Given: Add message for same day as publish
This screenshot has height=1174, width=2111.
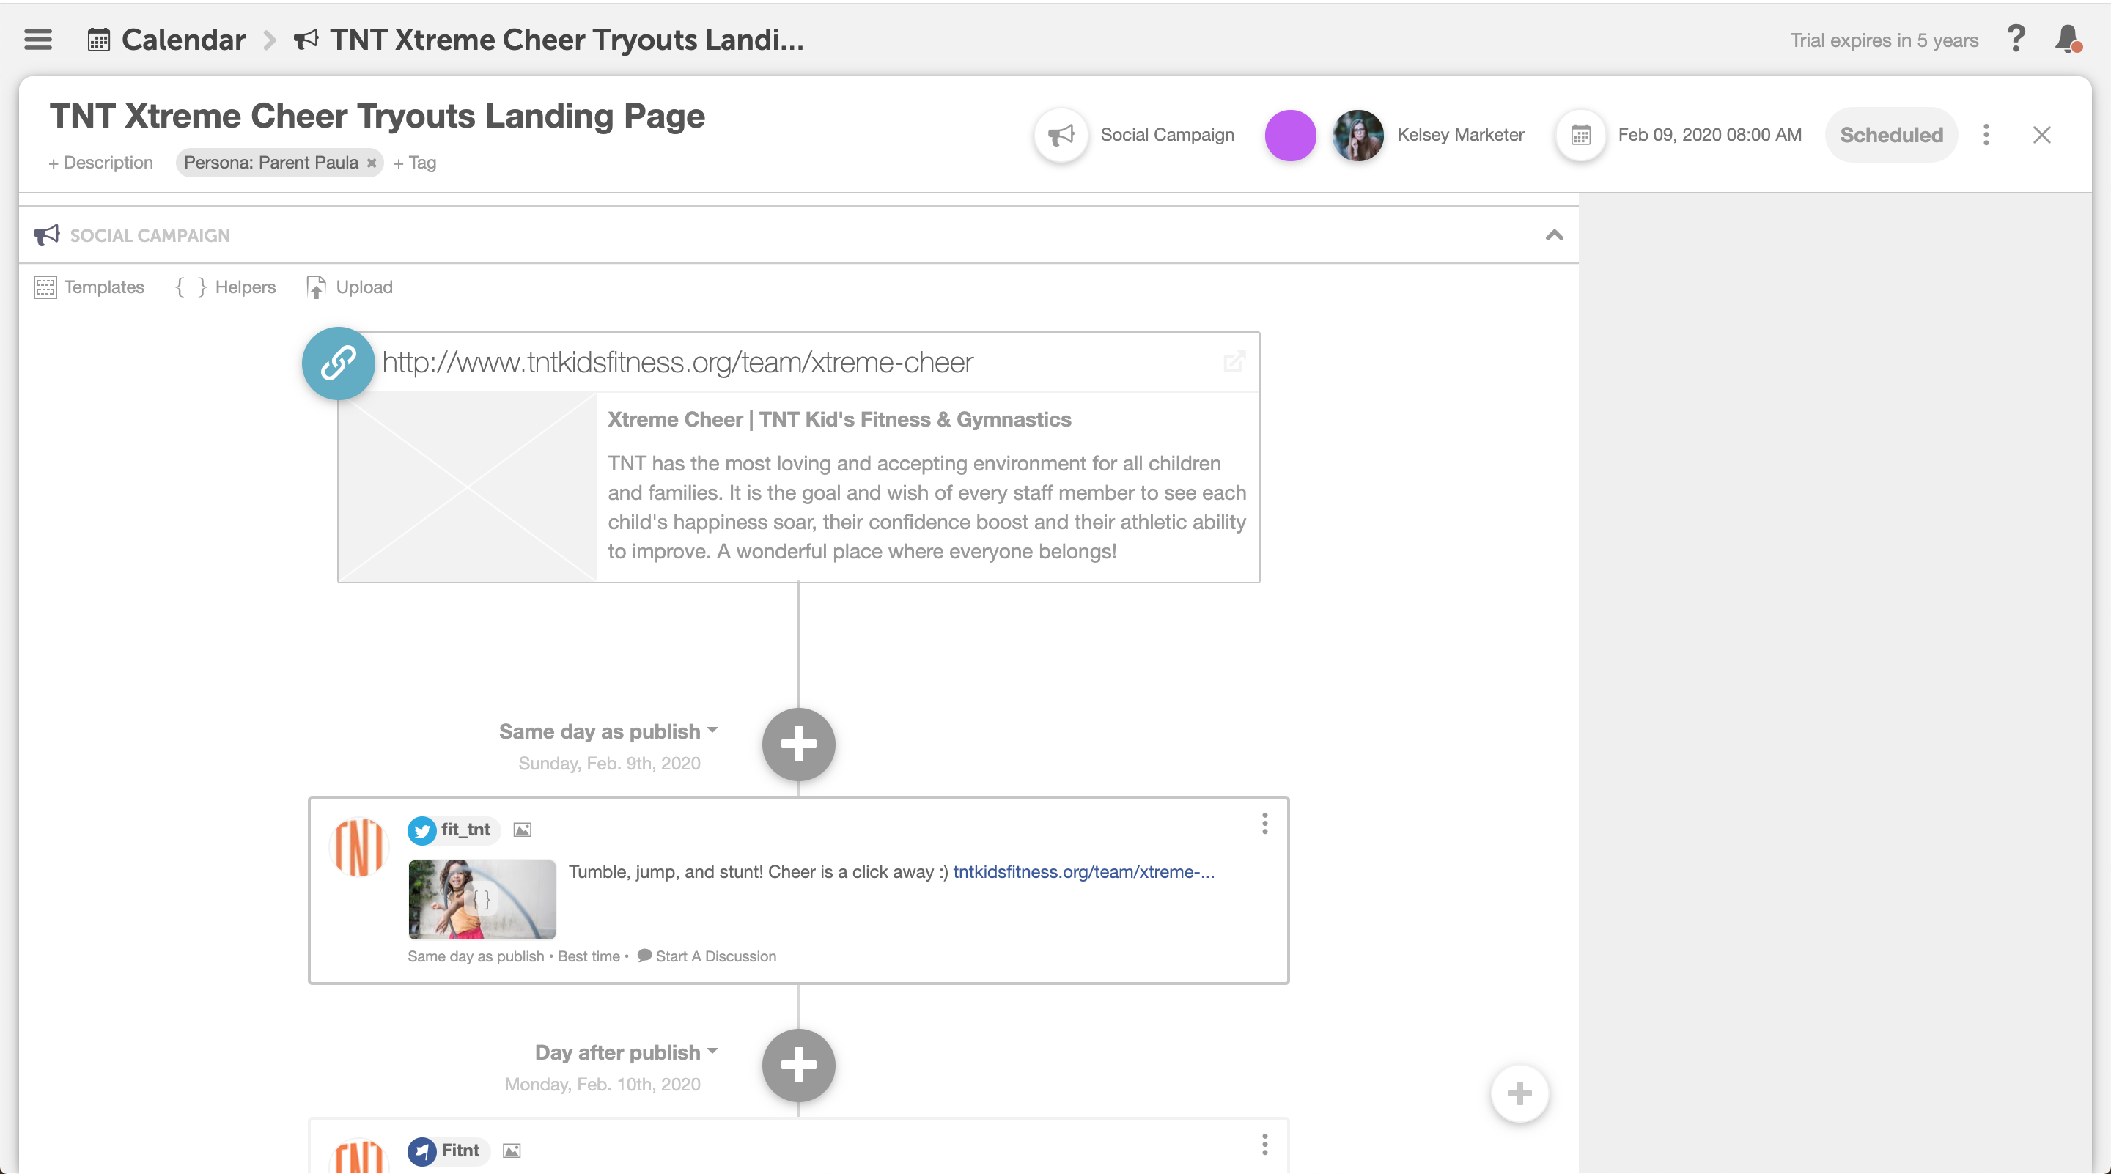Looking at the screenshot, I should [798, 745].
